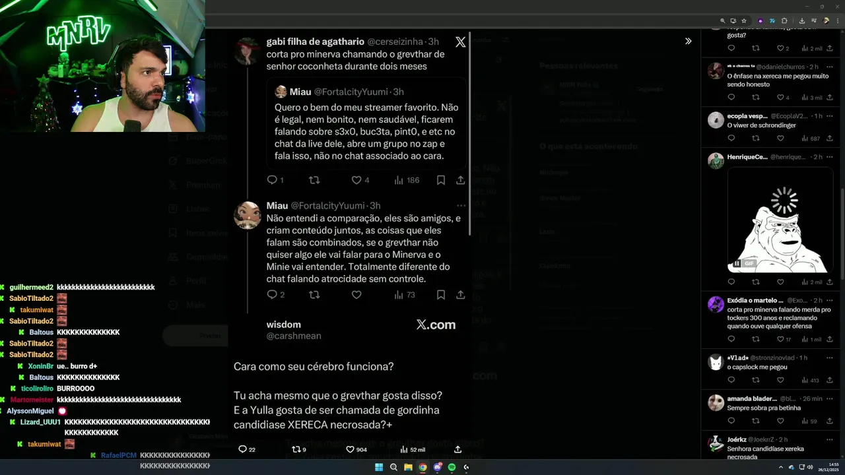Open Spotify from the taskbar
Viewport: 845px width, 475px height.
point(452,467)
